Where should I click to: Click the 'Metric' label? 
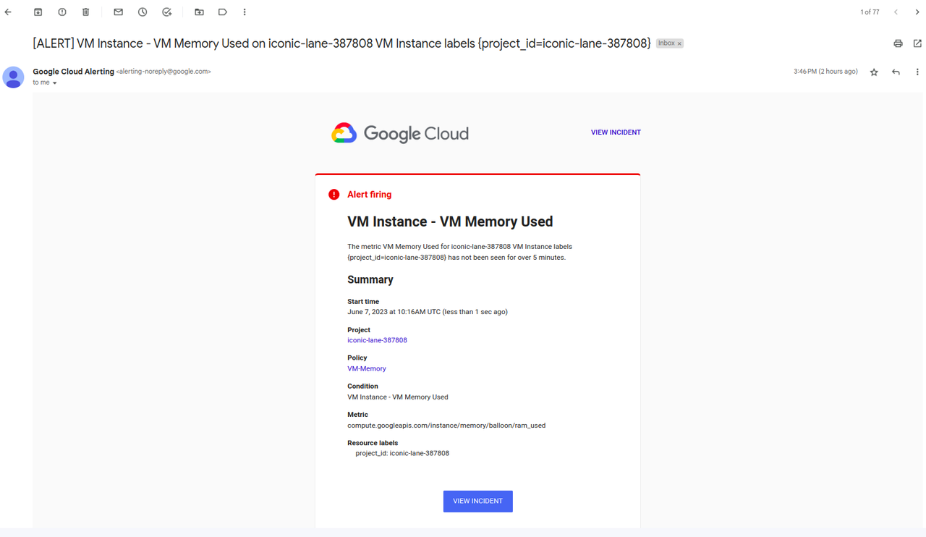coord(357,415)
